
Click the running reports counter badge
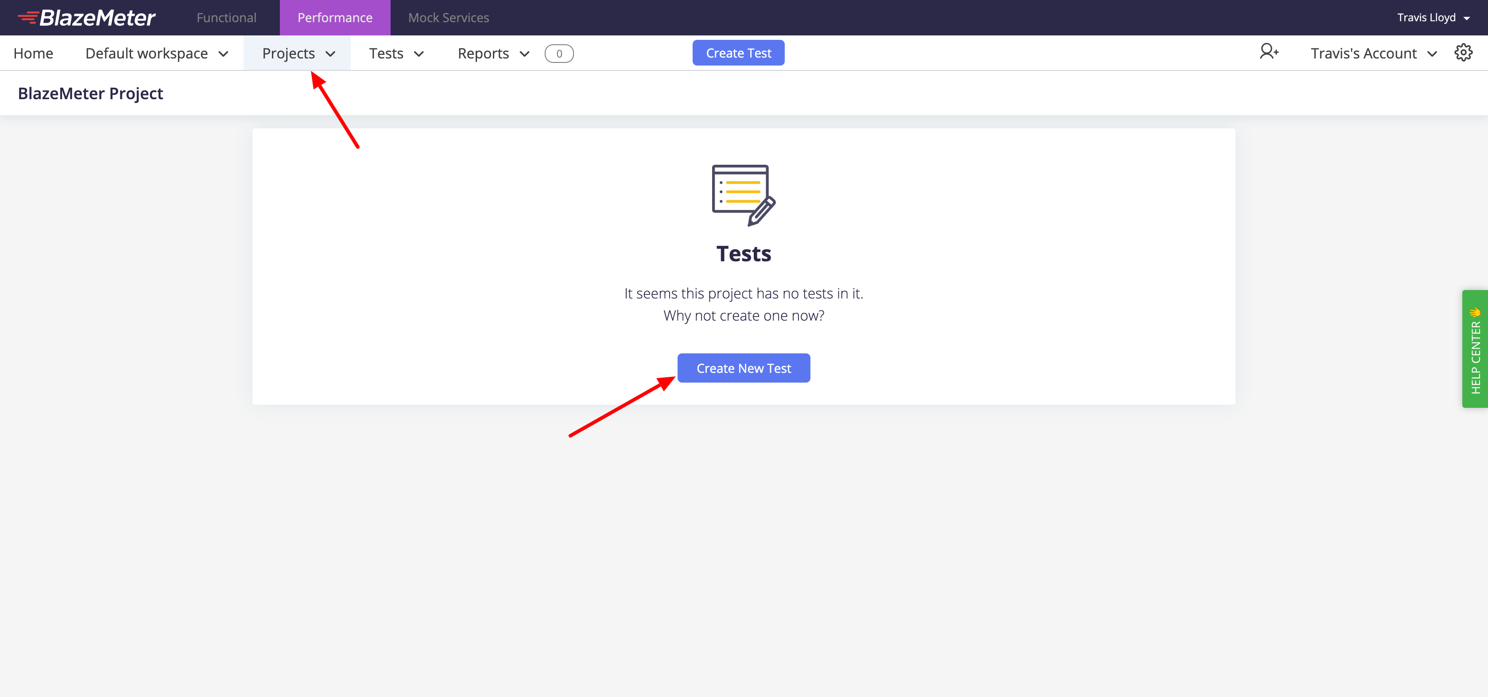pyautogui.click(x=558, y=54)
